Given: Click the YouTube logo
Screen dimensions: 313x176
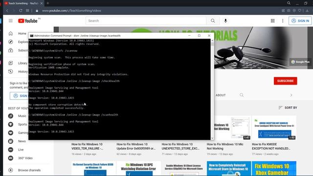Looking at the screenshot, I should point(28,21).
